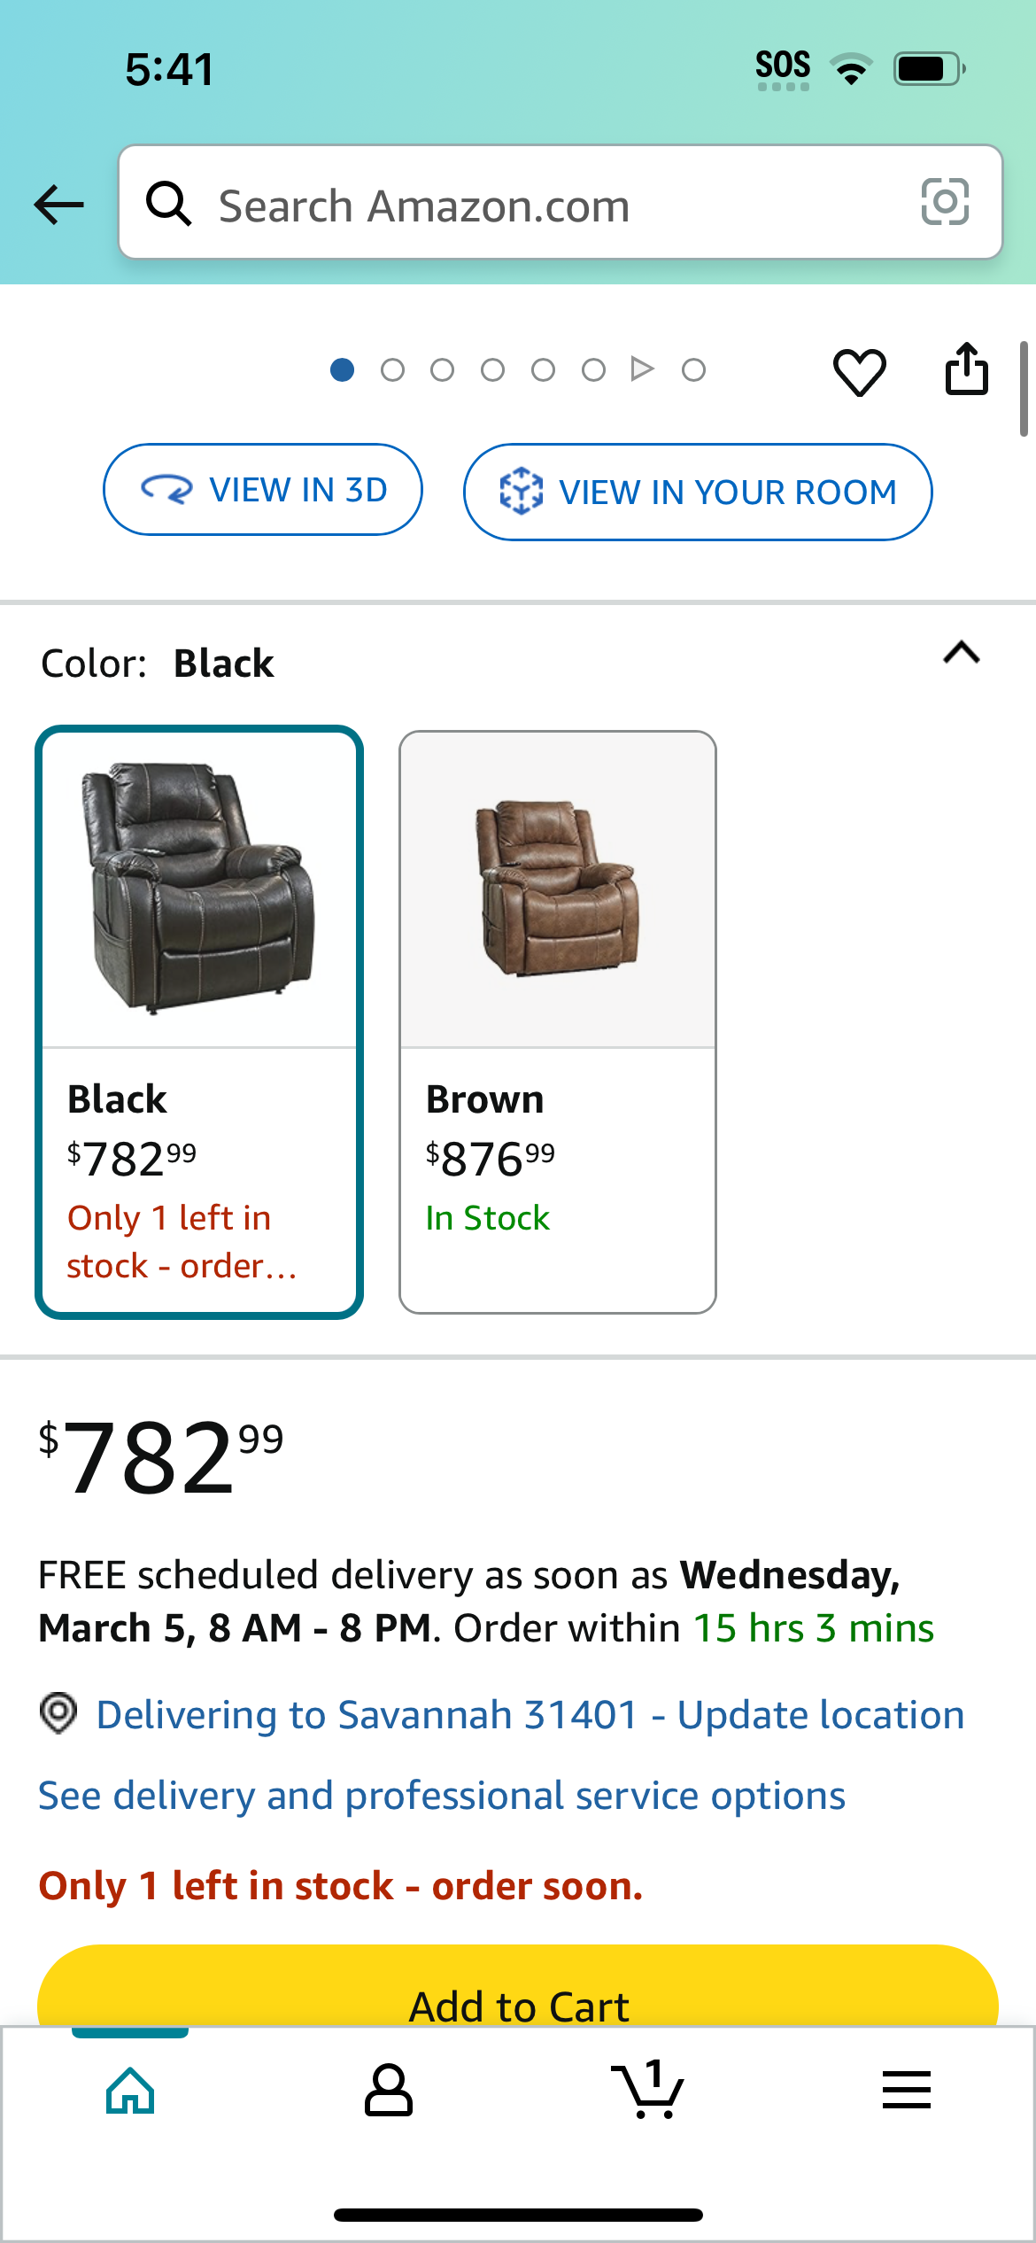Focus the Search Amazon.com field

(561, 203)
